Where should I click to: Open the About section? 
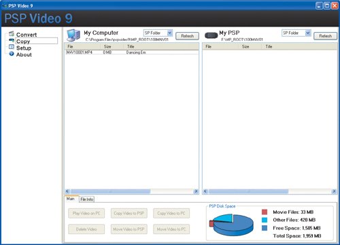point(24,54)
